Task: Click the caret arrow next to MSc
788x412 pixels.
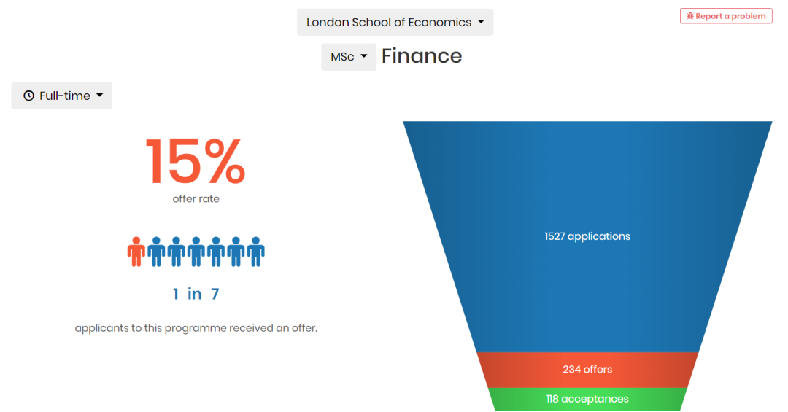Action: [x=364, y=56]
